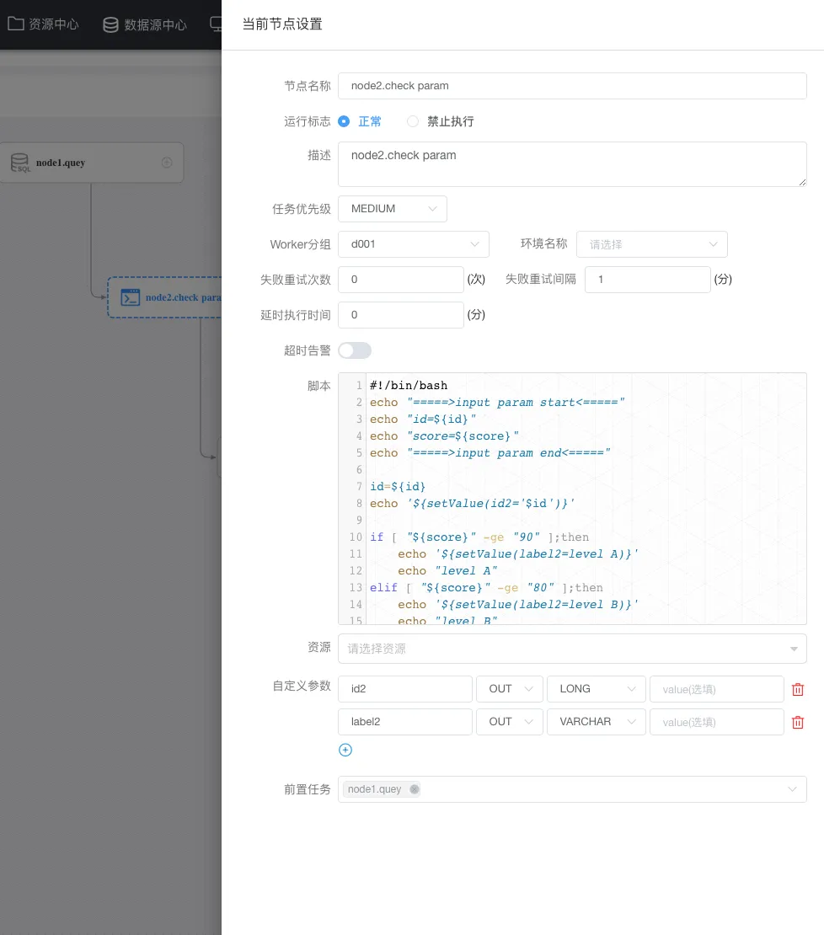Click script line id=${id}
The height and width of the screenshot is (935, 824).
point(398,487)
